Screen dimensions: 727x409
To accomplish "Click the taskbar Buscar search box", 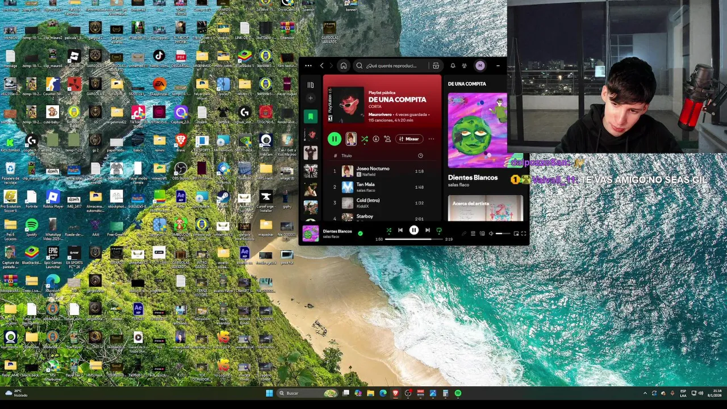I will coord(307,393).
